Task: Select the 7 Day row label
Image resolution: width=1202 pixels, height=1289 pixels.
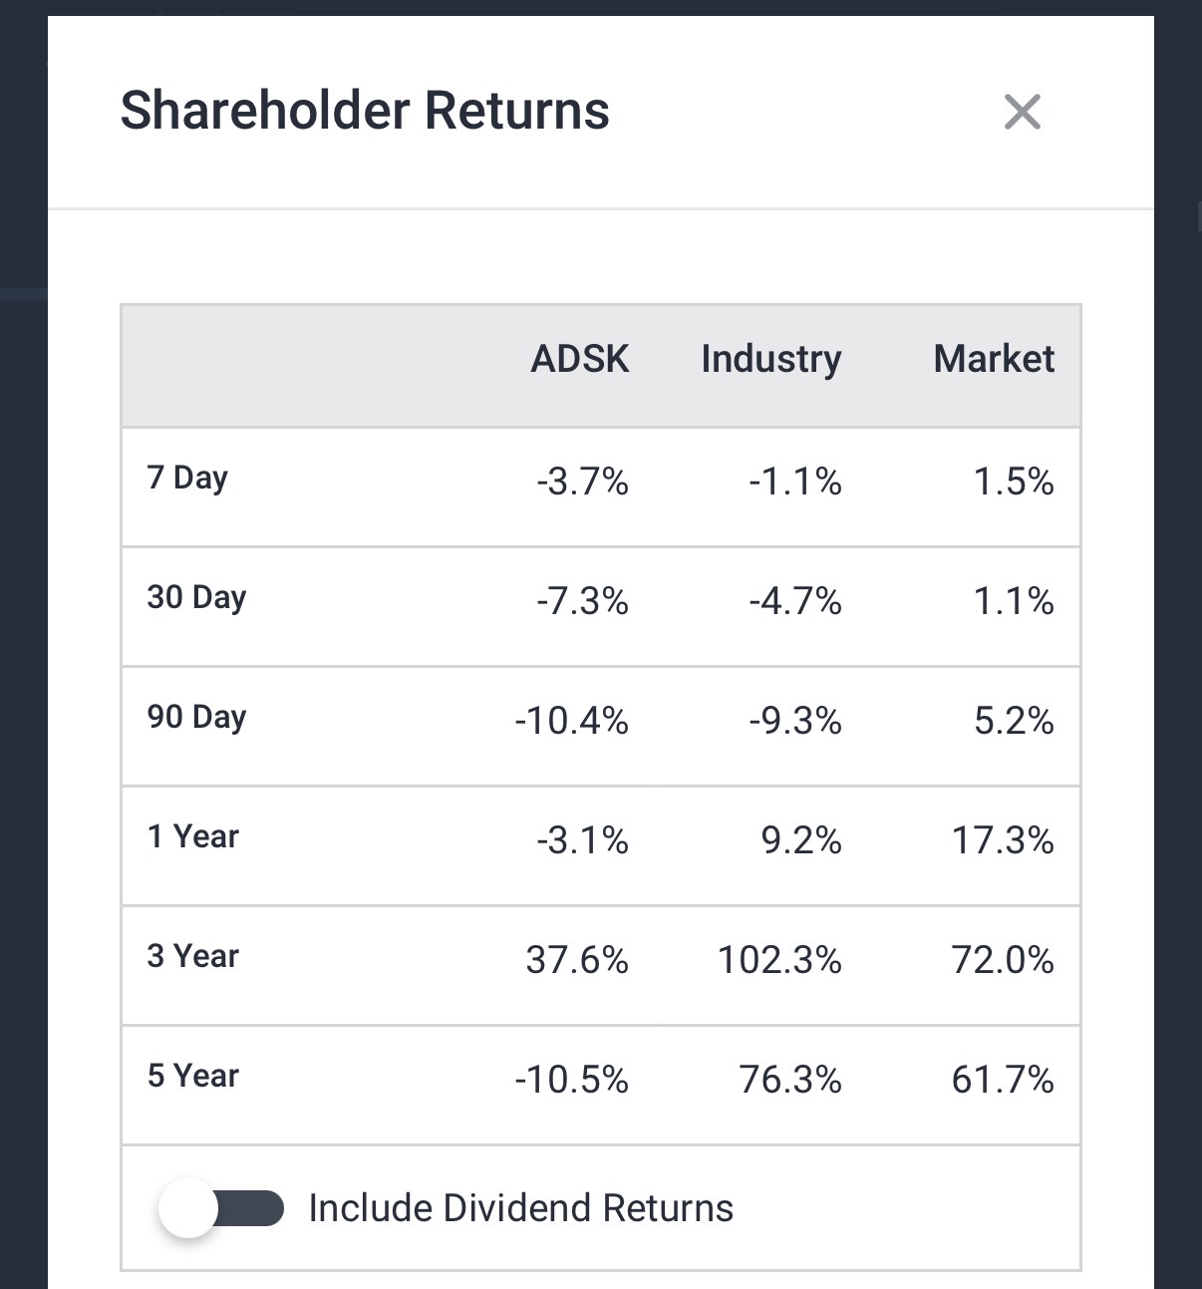Action: pos(187,478)
